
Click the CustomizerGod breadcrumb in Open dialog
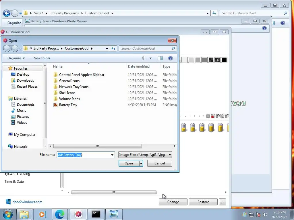pos(76,48)
